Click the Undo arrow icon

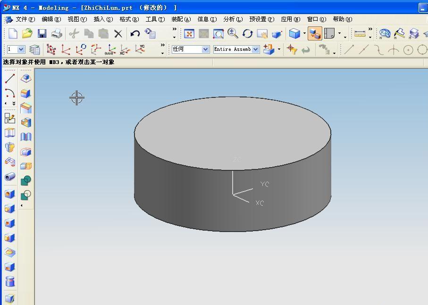pyautogui.click(x=135, y=33)
